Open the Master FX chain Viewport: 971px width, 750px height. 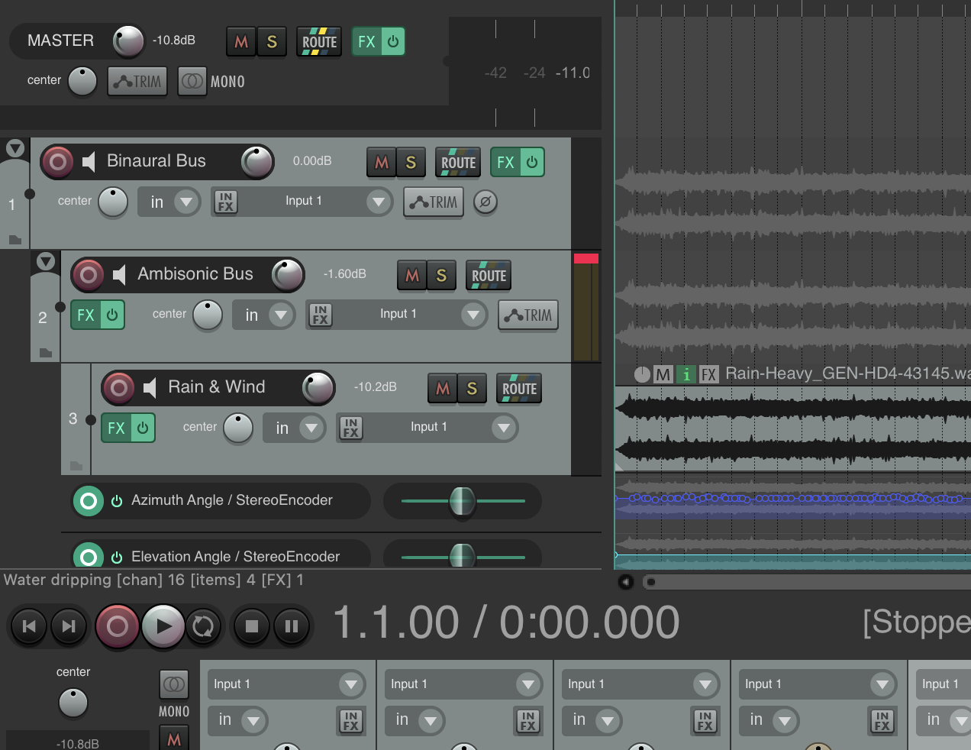pyautogui.click(x=366, y=42)
